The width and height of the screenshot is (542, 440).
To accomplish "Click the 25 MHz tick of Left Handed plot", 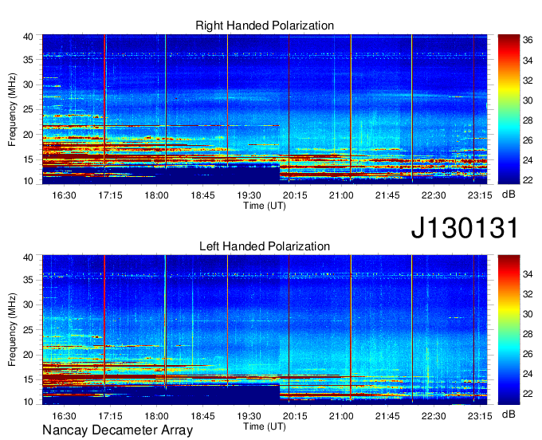I will tap(28, 330).
